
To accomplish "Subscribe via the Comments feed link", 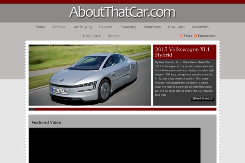I will [207, 36].
